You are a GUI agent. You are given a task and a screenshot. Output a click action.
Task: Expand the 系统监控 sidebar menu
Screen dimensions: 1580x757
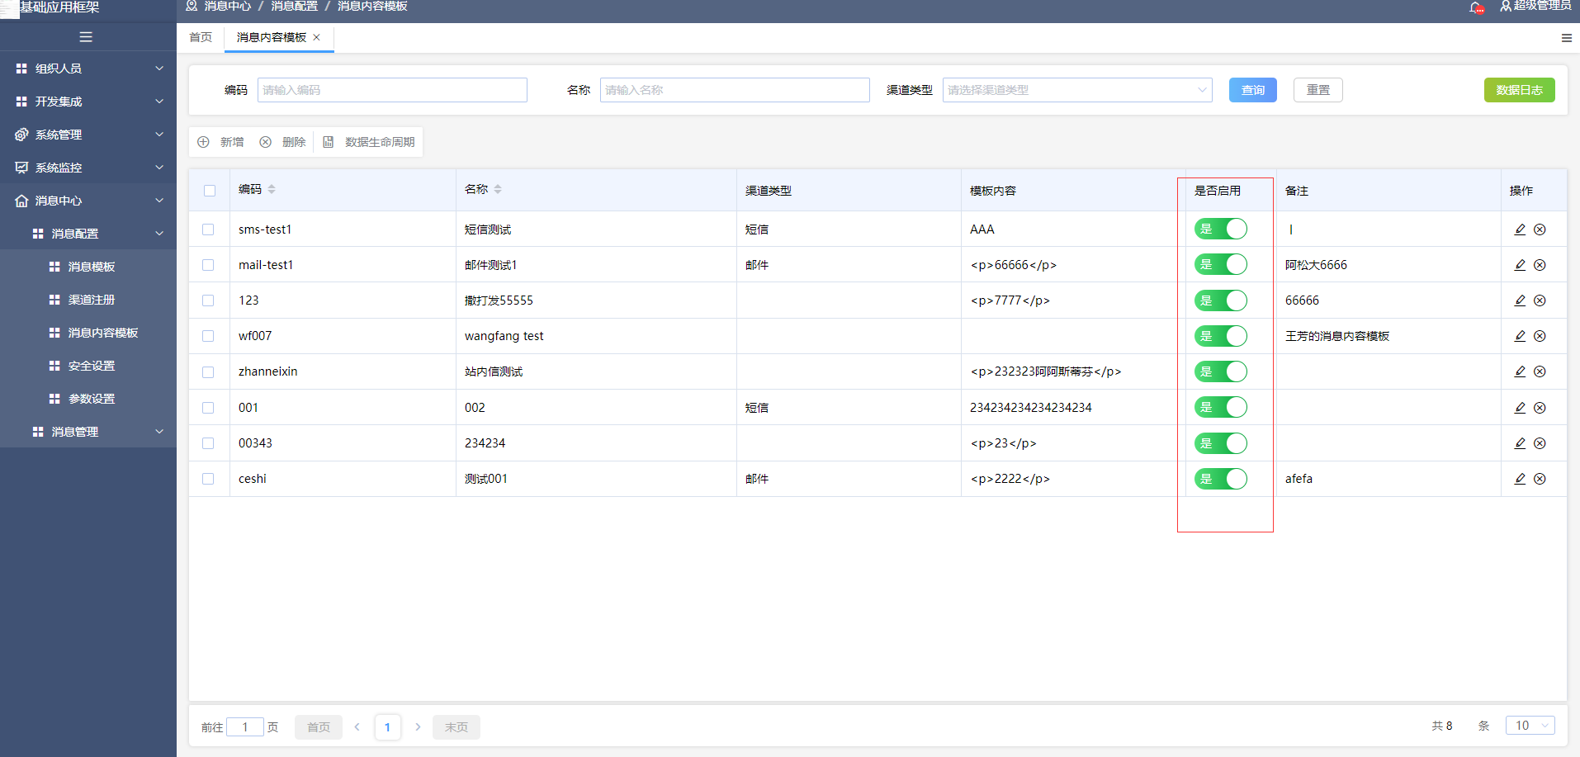(88, 168)
